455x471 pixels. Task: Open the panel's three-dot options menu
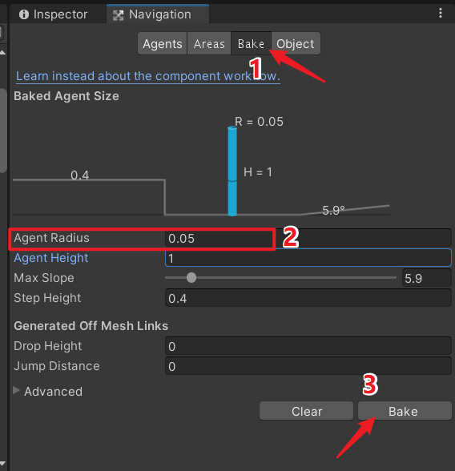coord(441,13)
